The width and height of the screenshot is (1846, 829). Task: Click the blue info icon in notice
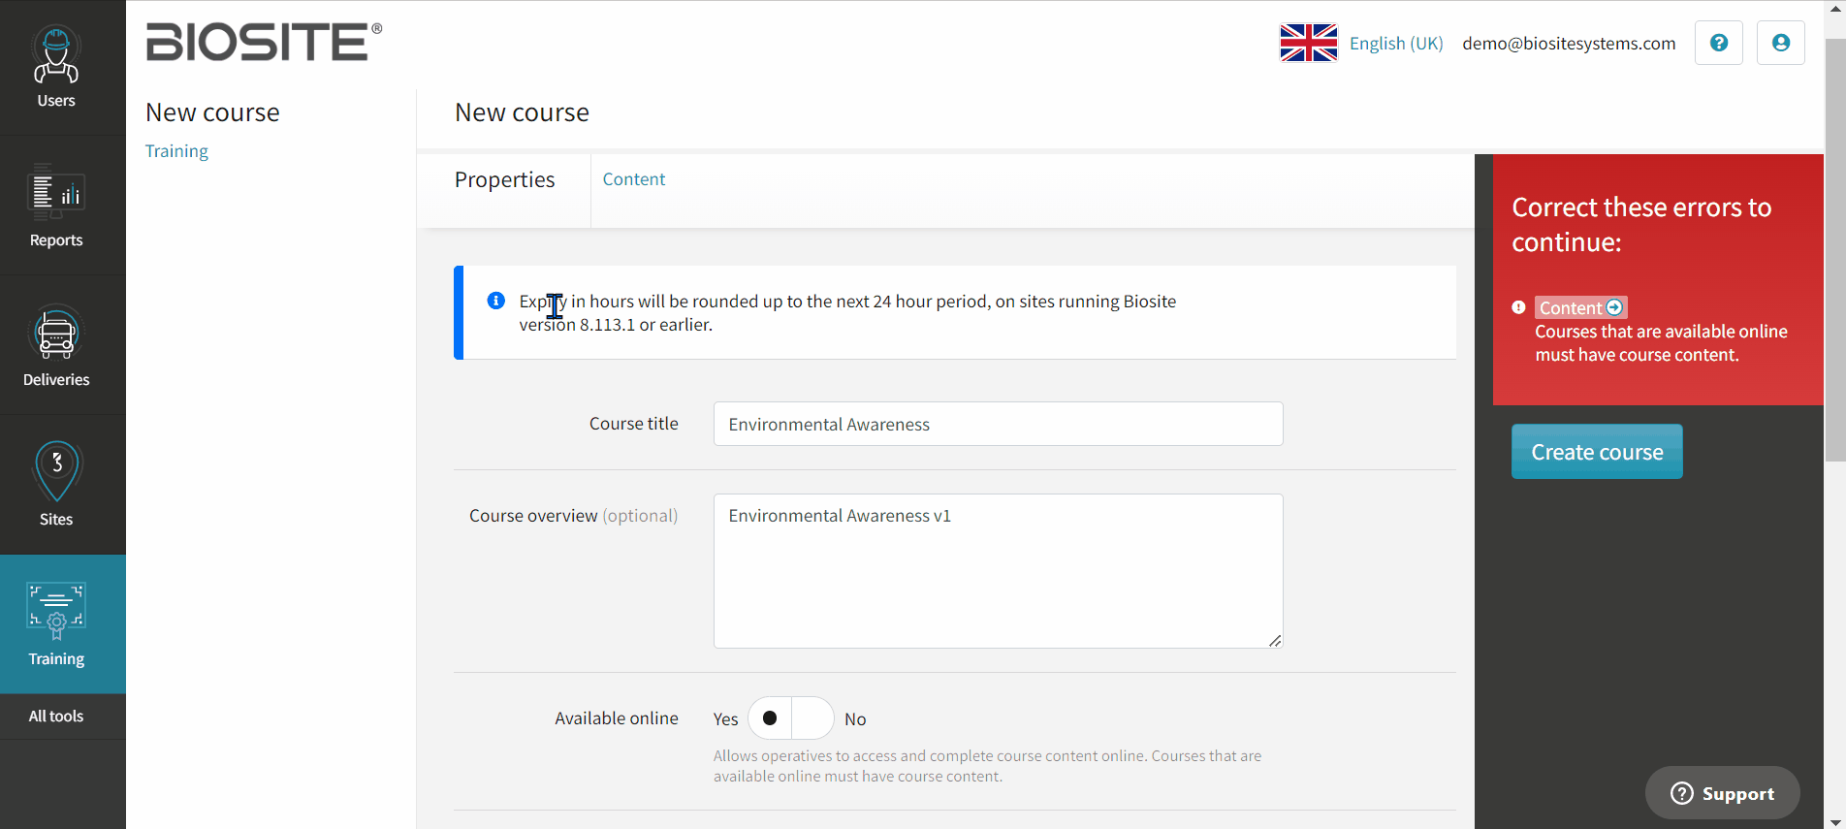[495, 301]
